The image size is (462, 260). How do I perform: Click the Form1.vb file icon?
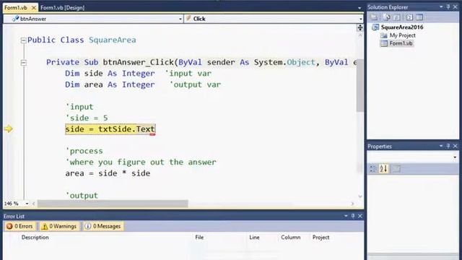click(x=383, y=43)
